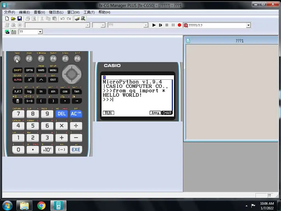Open the File menu (文件)

coord(10,12)
